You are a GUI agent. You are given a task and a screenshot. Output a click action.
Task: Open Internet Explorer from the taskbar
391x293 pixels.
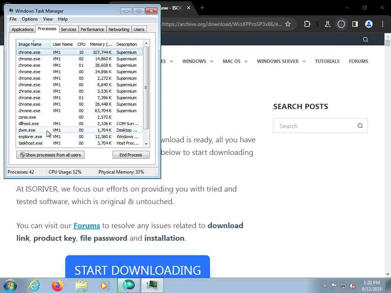pyautogui.click(x=34, y=285)
